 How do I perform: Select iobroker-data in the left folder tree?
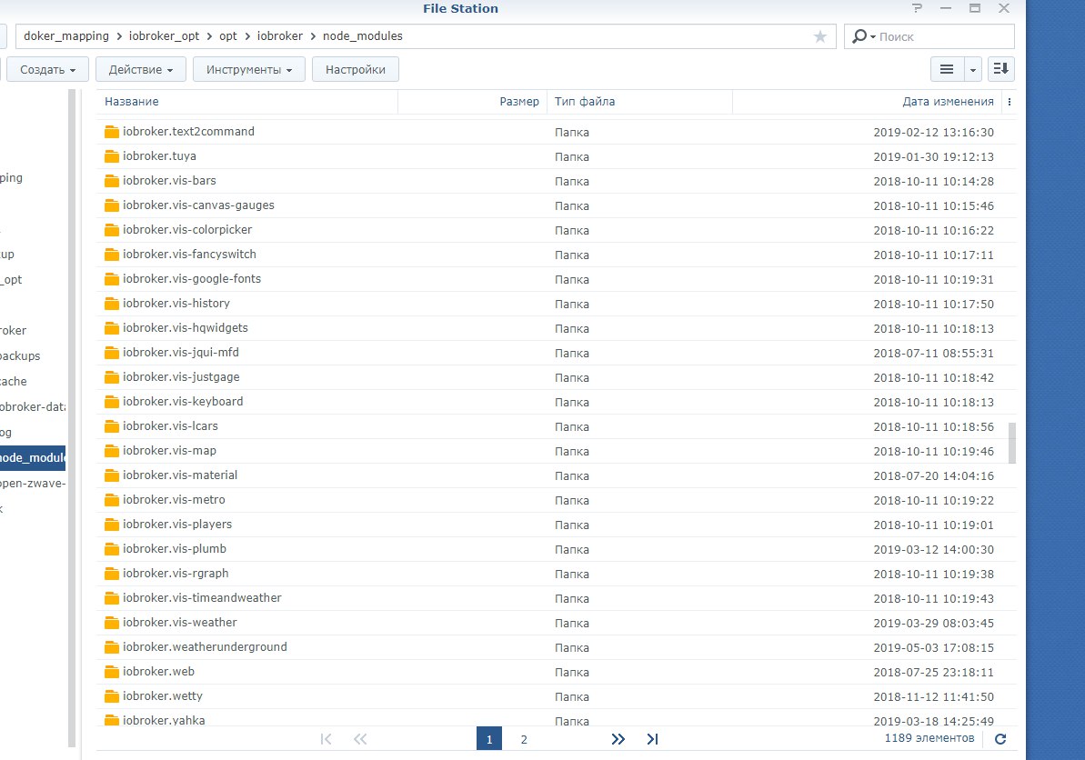point(33,406)
